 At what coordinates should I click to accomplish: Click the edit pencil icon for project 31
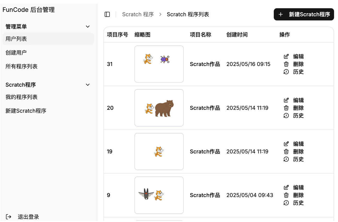286,57
